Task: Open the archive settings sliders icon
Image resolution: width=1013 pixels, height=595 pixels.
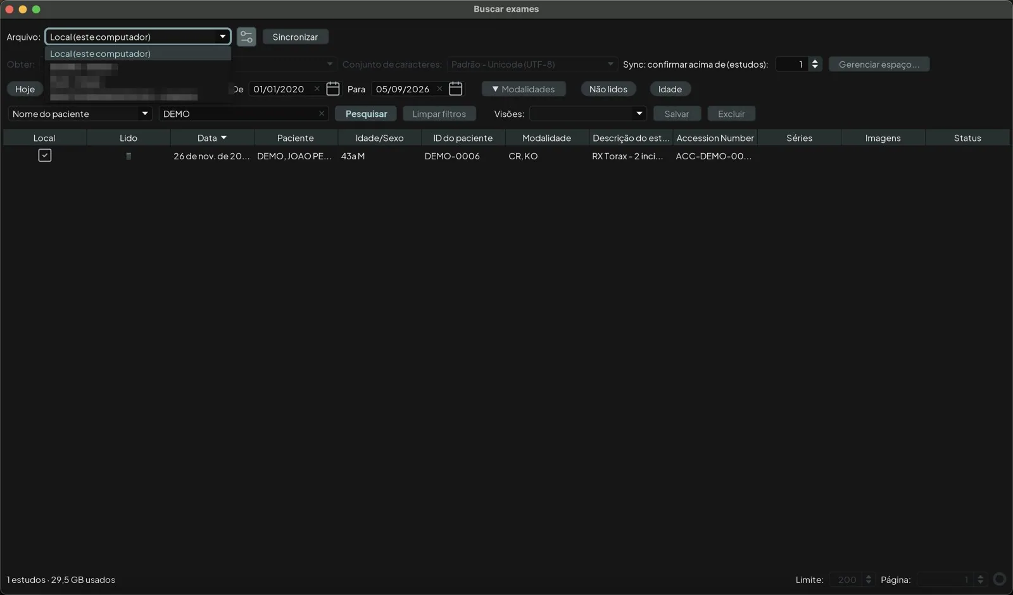Action: coord(246,37)
